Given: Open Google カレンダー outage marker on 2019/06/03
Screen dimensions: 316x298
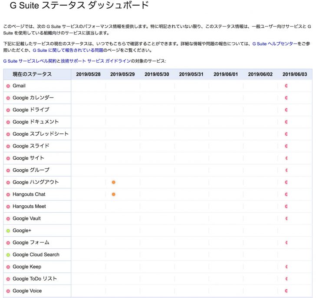Looking at the screenshot, I should tap(286, 98).
